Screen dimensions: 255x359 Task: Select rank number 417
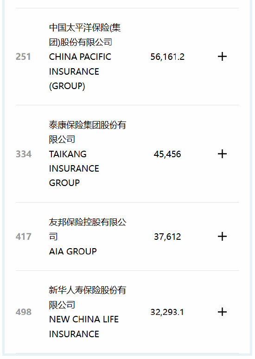pos(24,237)
